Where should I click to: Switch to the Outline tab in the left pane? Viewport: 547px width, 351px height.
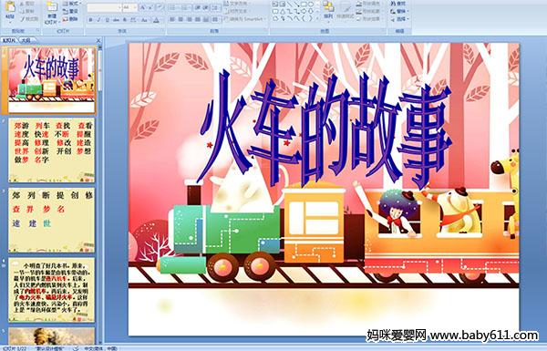pyautogui.click(x=26, y=40)
